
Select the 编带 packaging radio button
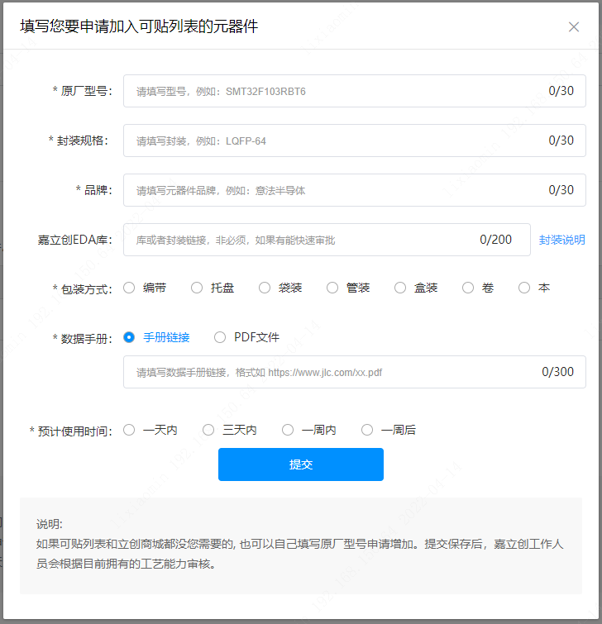point(129,288)
